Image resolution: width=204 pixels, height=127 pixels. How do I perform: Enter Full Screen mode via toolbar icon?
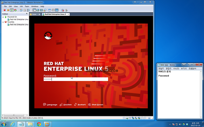tap(41, 10)
